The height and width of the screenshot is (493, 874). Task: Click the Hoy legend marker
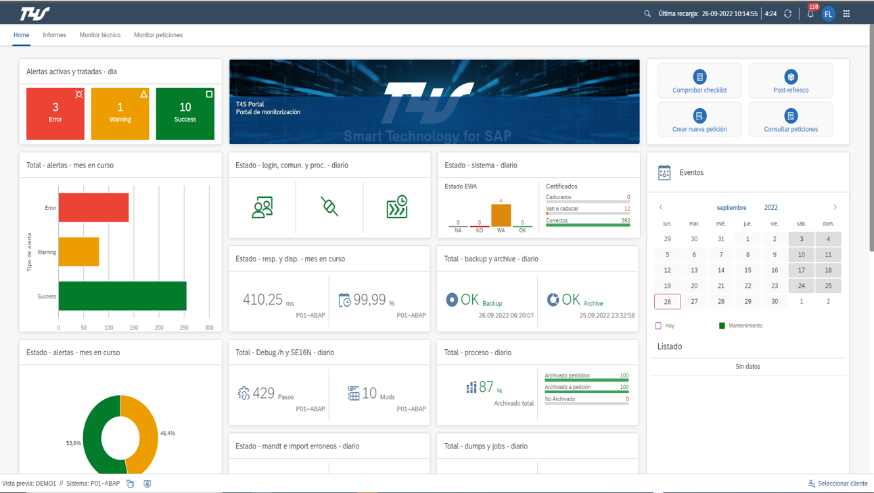[x=658, y=326]
